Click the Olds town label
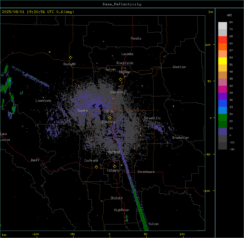The width and height of the screenshot is (244, 238). (110, 111)
